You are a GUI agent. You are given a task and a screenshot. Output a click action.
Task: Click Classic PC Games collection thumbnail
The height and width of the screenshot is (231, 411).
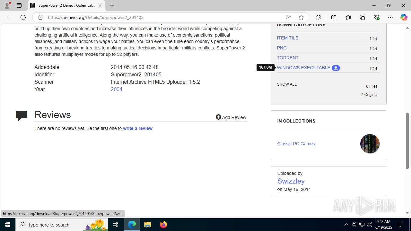click(370, 144)
